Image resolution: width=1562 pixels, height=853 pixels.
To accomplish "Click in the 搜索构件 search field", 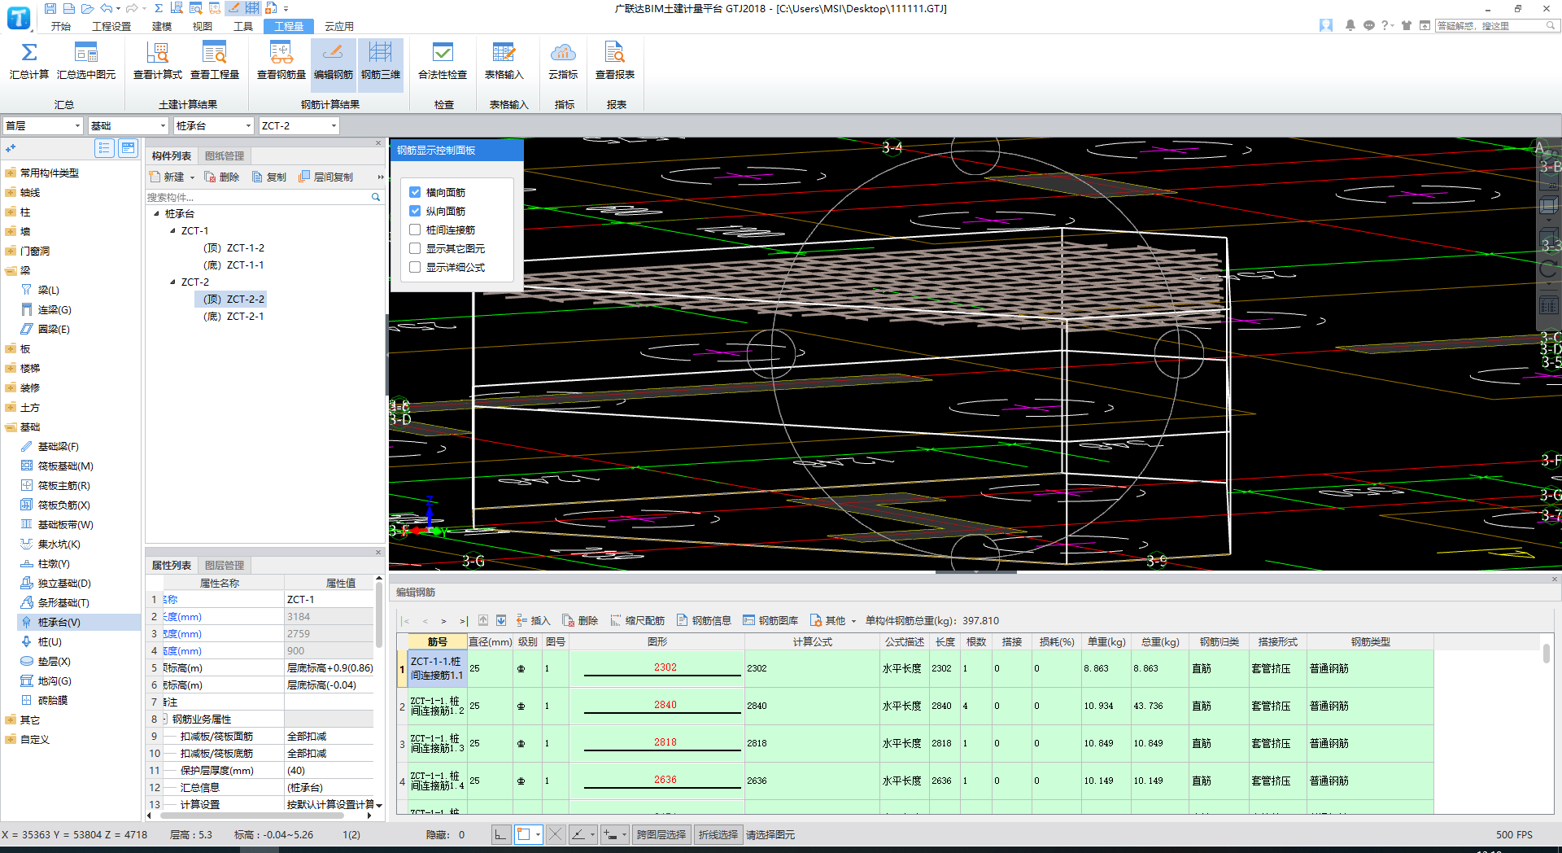I will coord(257,197).
